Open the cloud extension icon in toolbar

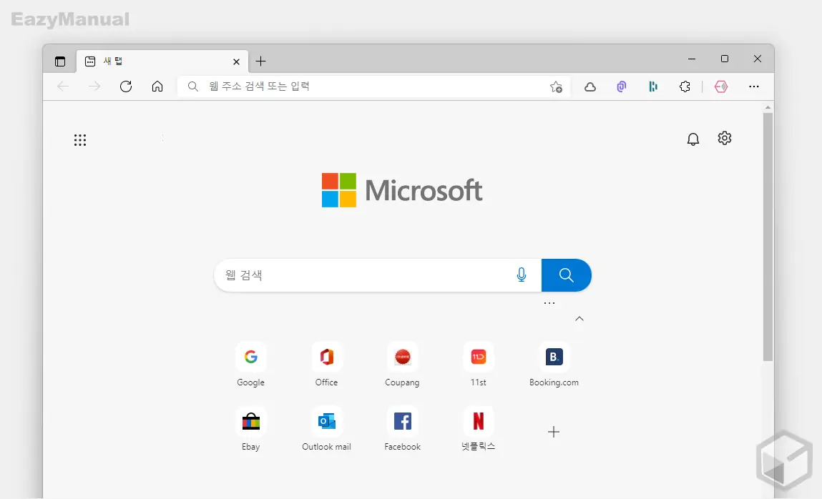pos(590,87)
